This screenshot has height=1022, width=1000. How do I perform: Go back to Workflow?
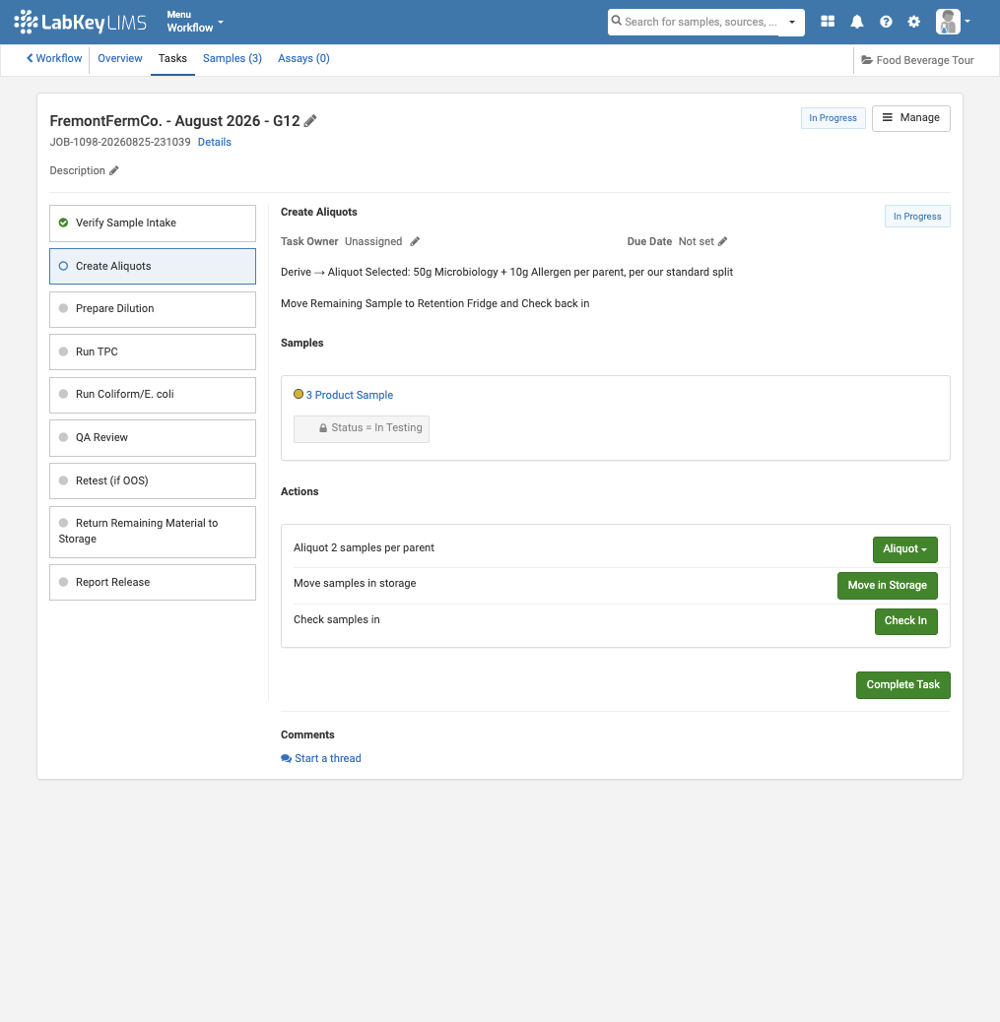[54, 59]
